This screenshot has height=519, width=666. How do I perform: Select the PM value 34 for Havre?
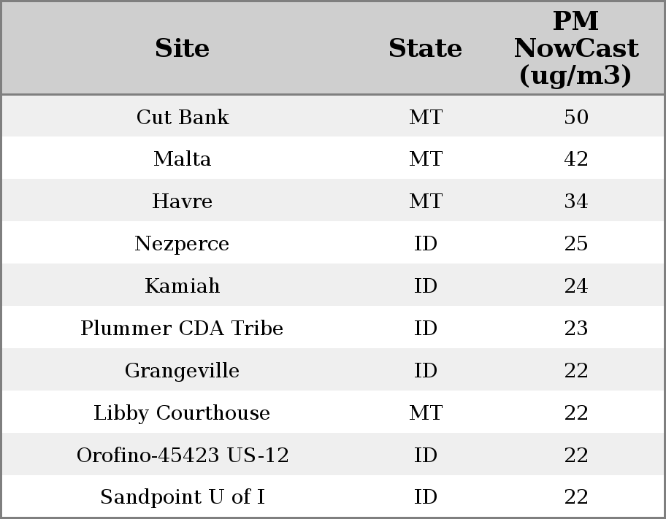point(575,201)
